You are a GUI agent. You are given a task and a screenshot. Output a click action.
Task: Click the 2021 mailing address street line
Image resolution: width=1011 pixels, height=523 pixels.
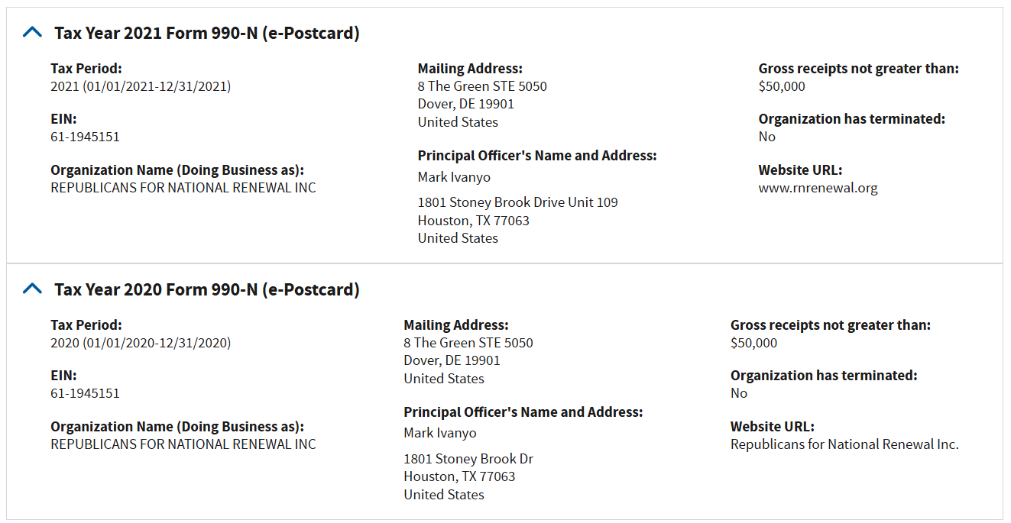tap(482, 86)
